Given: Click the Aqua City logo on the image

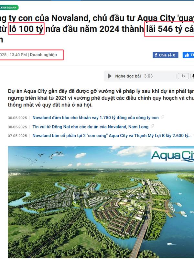Looking at the screenshot, I should coord(173,156).
